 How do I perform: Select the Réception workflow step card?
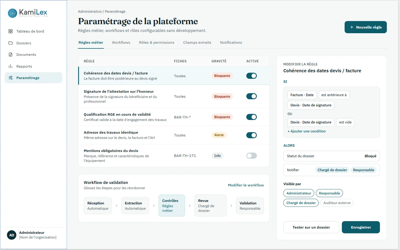click(98, 206)
